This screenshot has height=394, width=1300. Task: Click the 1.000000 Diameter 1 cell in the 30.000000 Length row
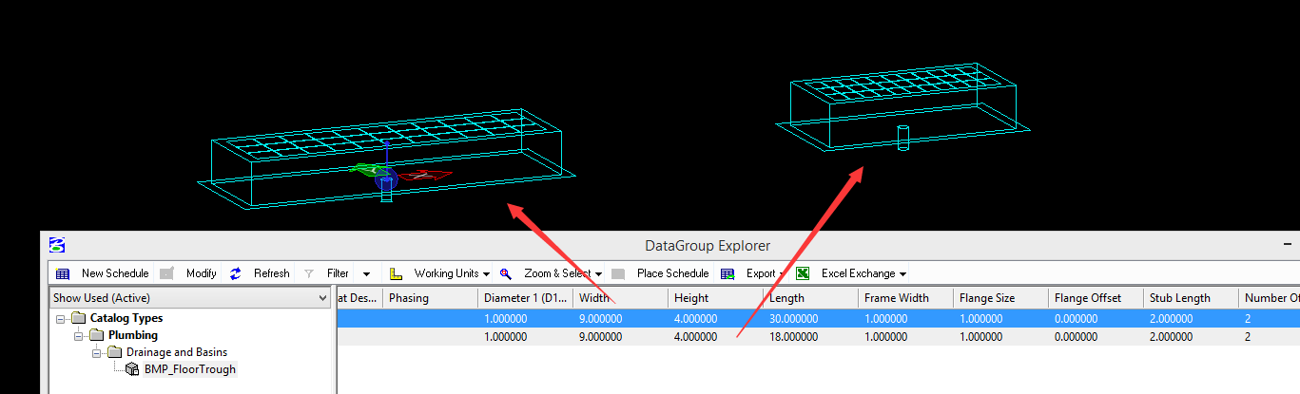[x=525, y=320]
